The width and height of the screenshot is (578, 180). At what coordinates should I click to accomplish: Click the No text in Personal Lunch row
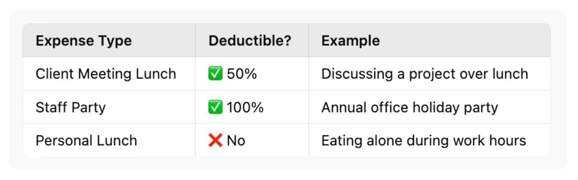pos(236,141)
